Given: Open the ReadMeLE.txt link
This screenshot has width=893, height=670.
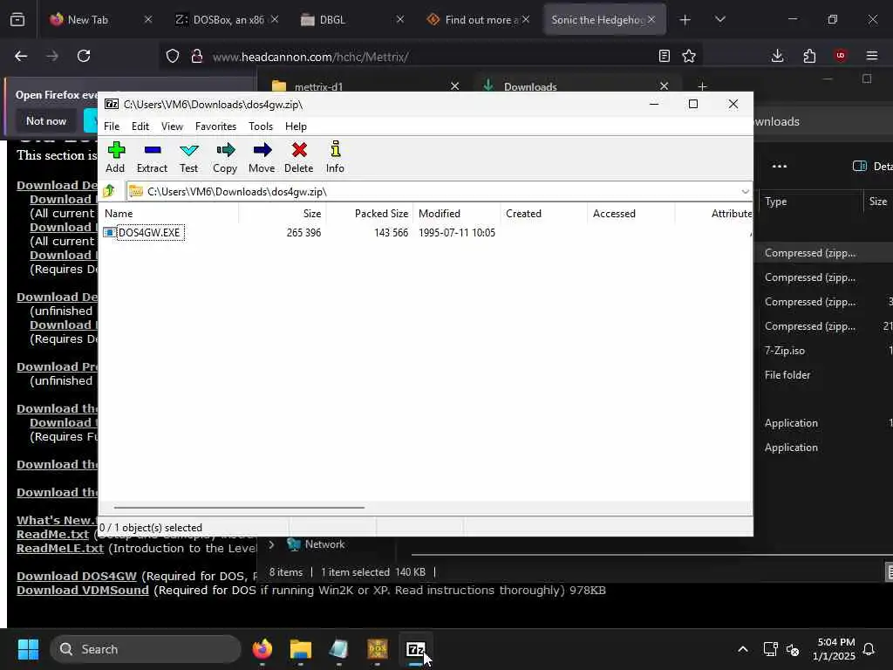Looking at the screenshot, I should point(60,548).
